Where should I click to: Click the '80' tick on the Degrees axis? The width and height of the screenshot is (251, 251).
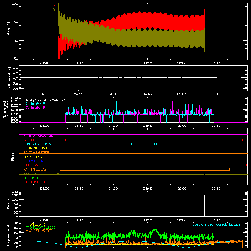pos(16,227)
